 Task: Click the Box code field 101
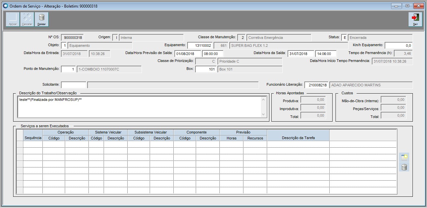206,69
